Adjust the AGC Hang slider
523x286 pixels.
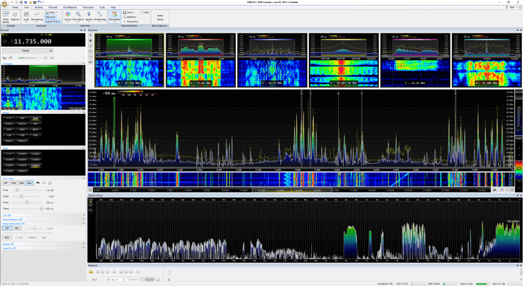(28, 203)
